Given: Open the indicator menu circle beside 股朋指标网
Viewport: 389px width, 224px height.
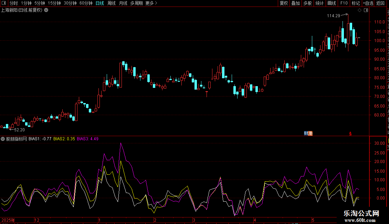Looking at the screenshot, I should point(3,139).
